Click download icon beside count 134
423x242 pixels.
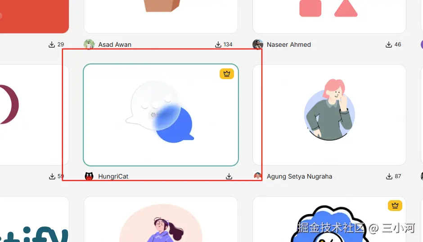pos(218,45)
